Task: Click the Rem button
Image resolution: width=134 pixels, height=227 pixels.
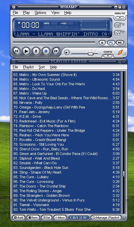Action: coord(33,217)
